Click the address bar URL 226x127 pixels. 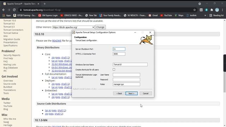(42, 10)
